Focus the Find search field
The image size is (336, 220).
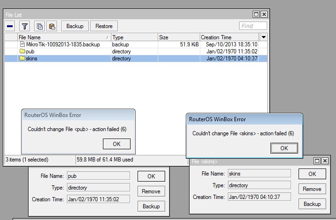click(x=253, y=26)
